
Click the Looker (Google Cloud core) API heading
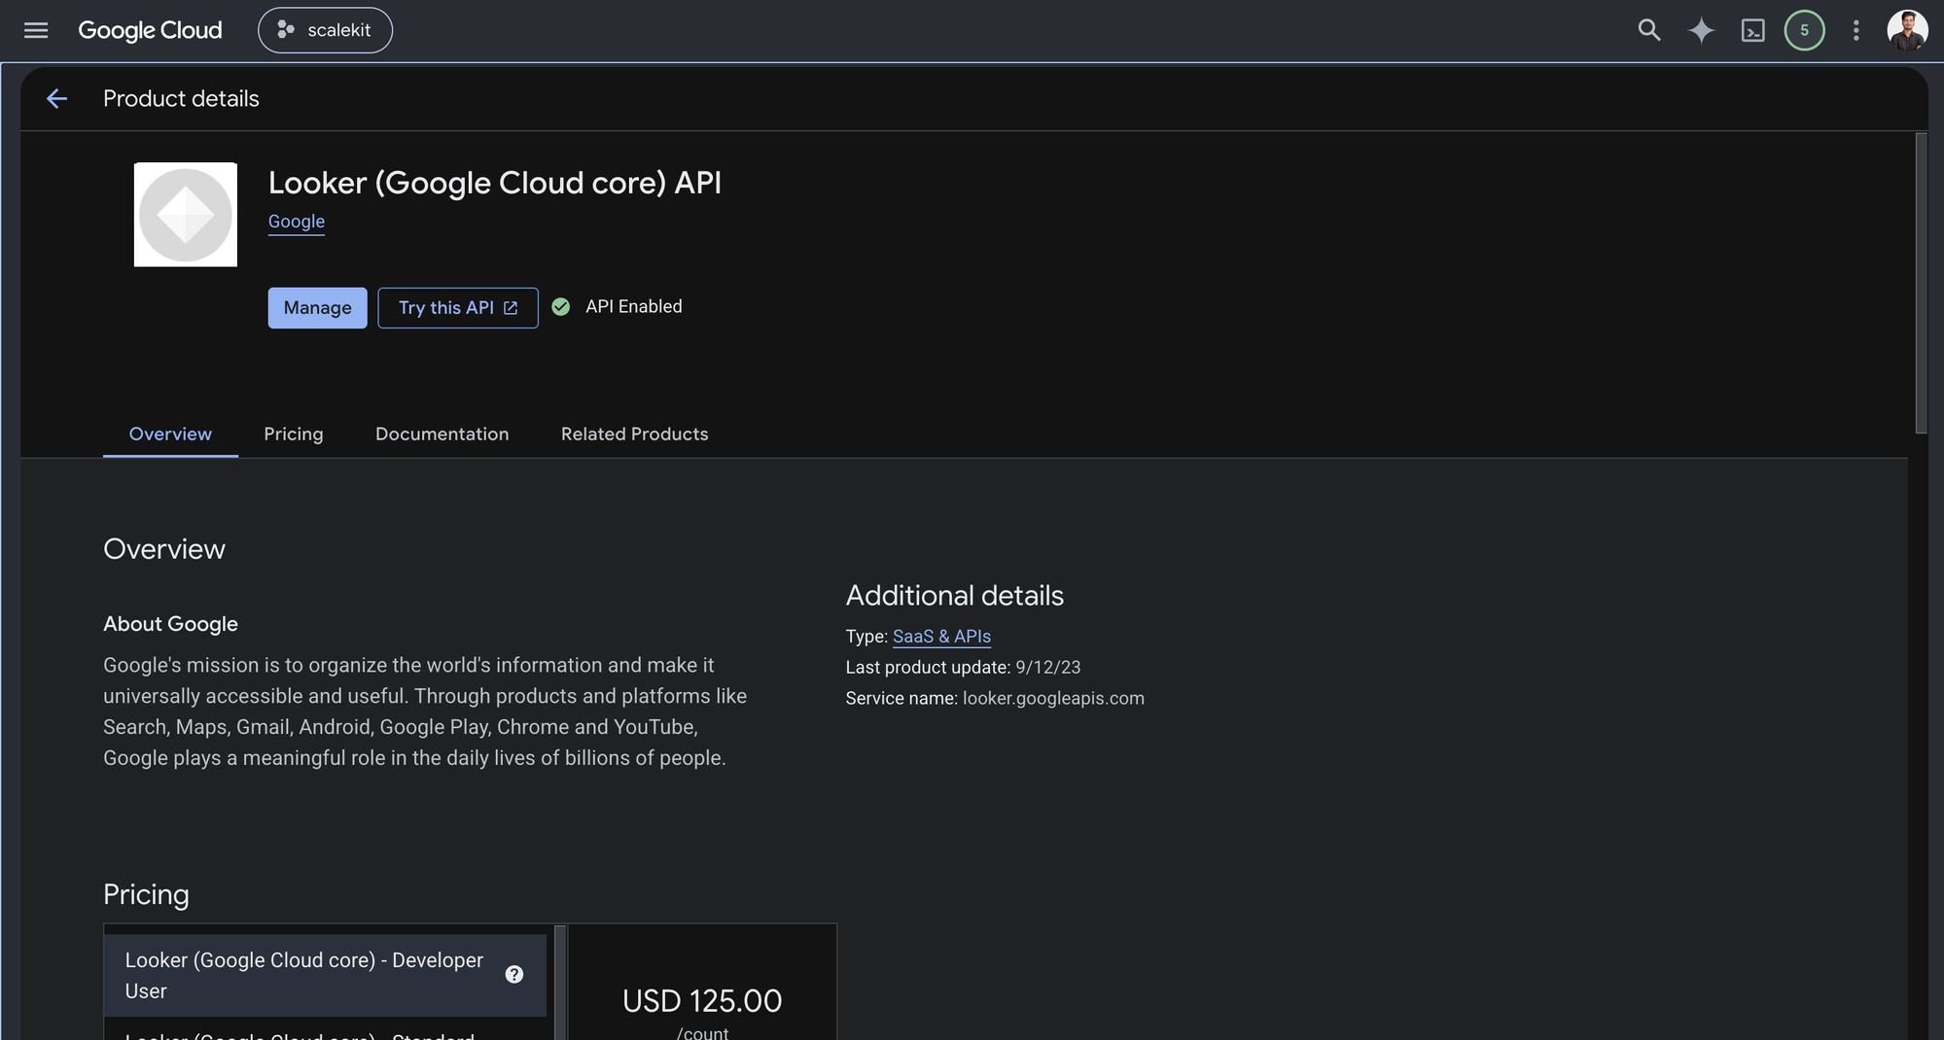(495, 184)
